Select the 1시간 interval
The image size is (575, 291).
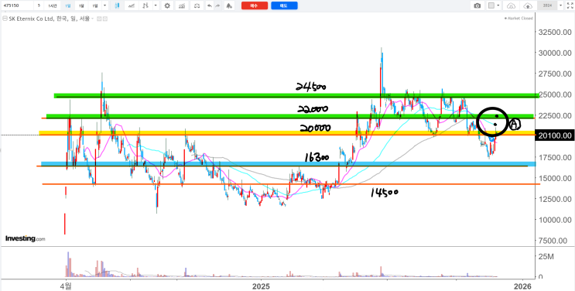tap(53, 5)
